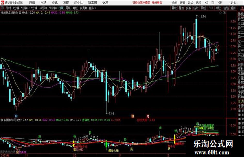Image resolution: width=244 pixels, height=157 pixels.
Task: Click the 赣 marker at chart bottom
Action: point(133,116)
